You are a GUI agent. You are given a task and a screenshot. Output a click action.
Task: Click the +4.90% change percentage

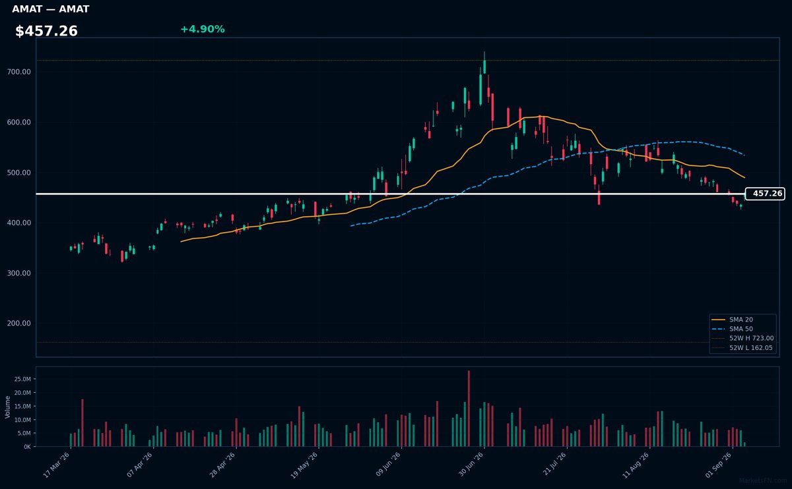pyautogui.click(x=203, y=29)
